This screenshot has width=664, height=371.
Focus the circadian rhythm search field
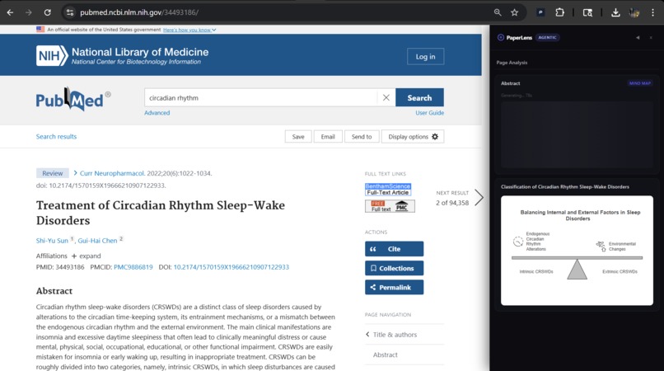[260, 97]
